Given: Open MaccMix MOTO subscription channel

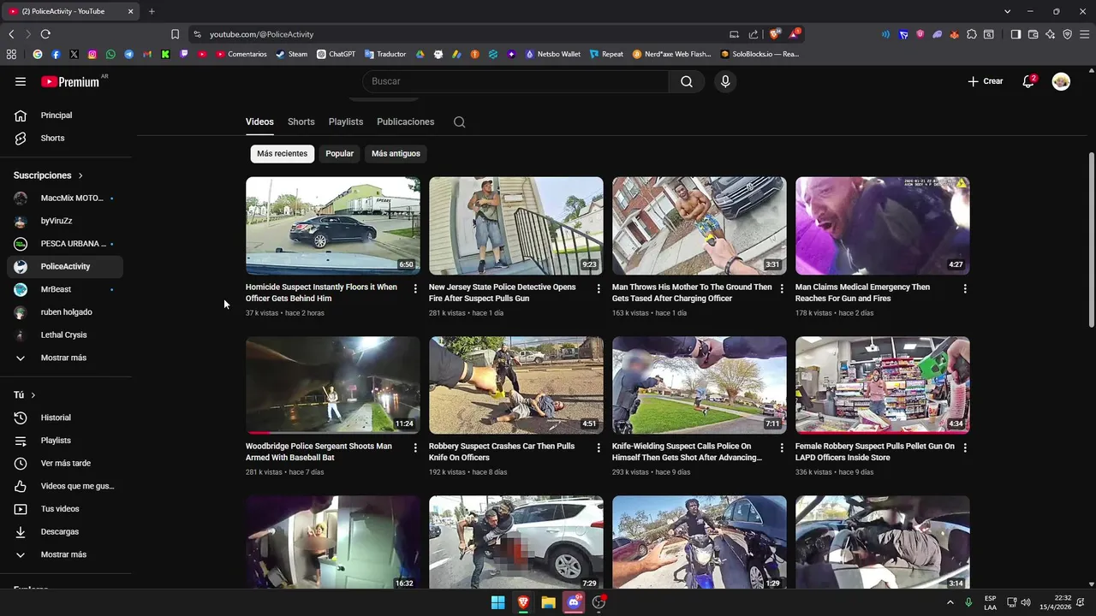Looking at the screenshot, I should tap(65, 198).
